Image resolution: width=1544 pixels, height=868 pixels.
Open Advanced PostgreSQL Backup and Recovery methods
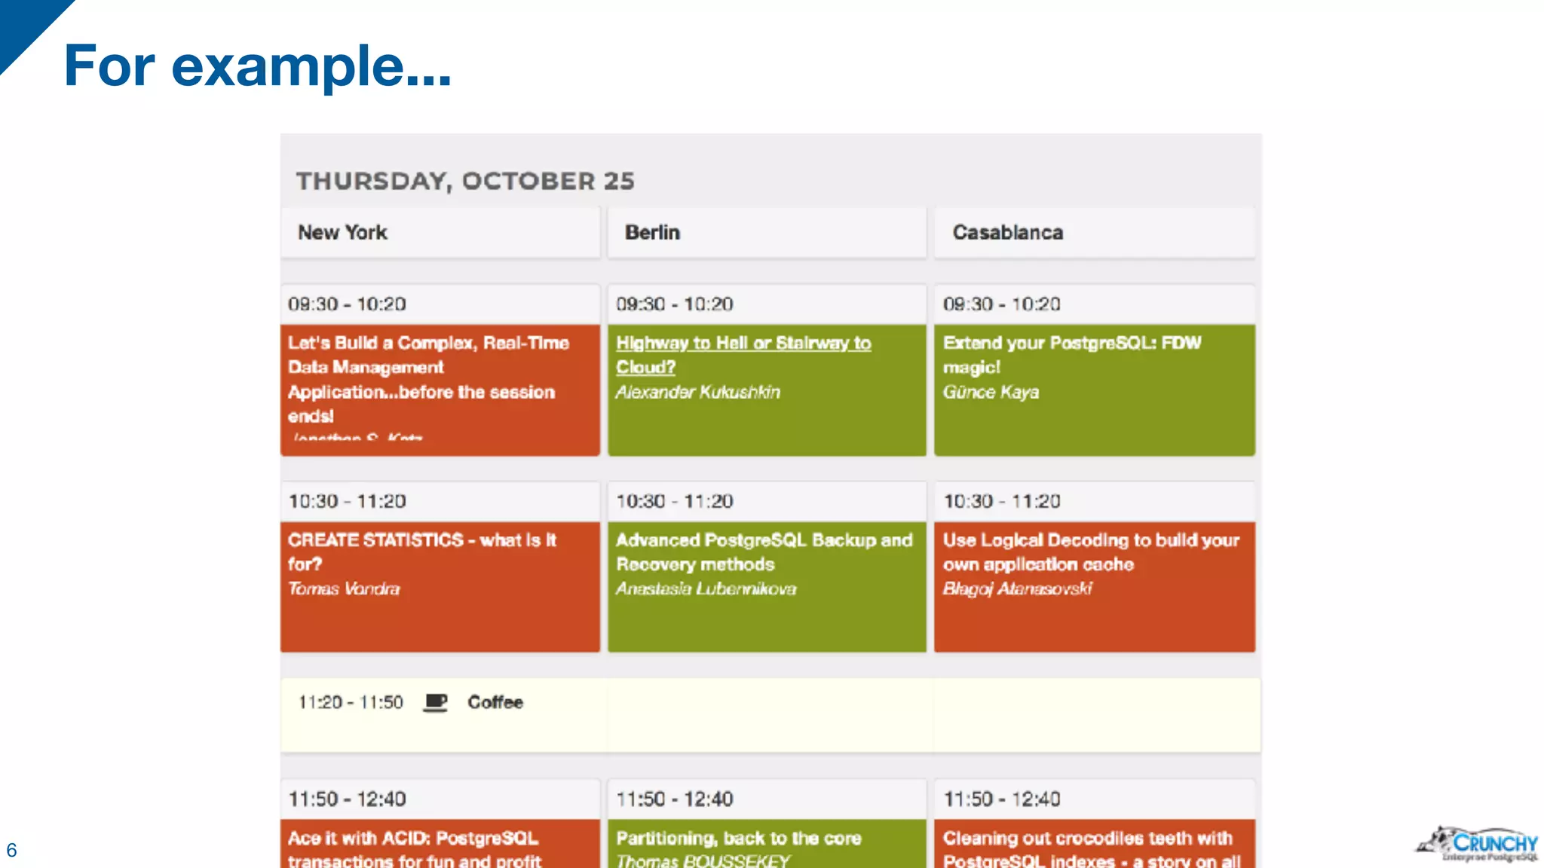pos(767,587)
